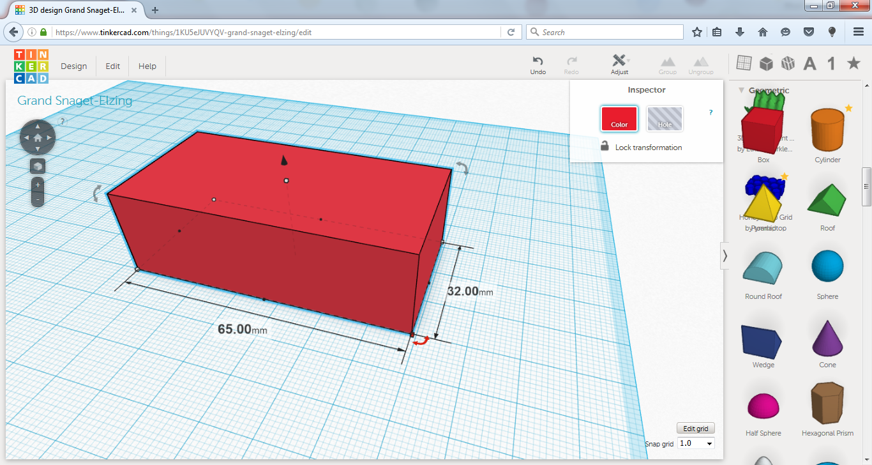Collapse the Geometric shapes section
872x465 pixels.
coord(742,90)
